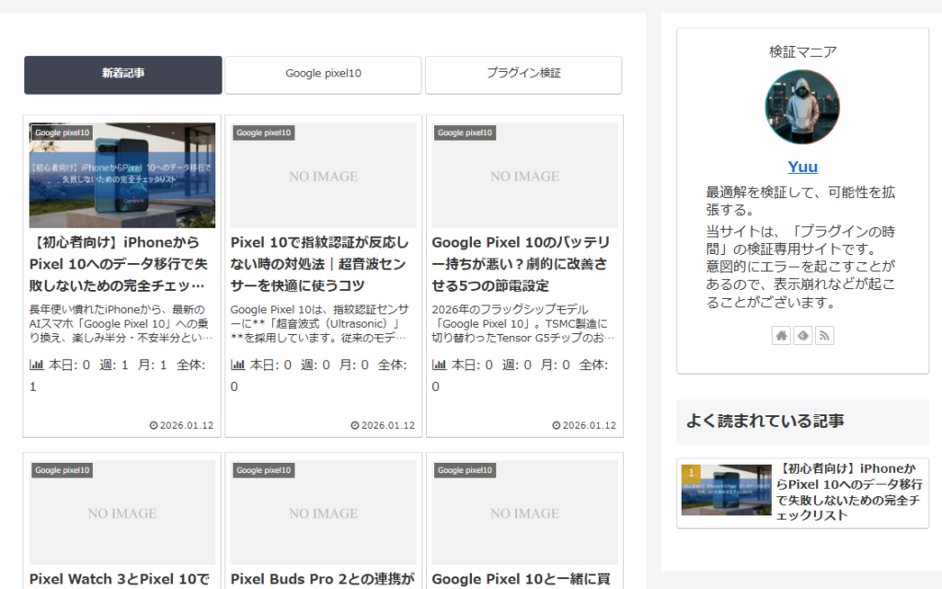Viewport: 942px width, 589px height.
Task: Click the NO IMAGE thumbnail of Pixel Buds Pro 2 article
Action: coord(323,513)
